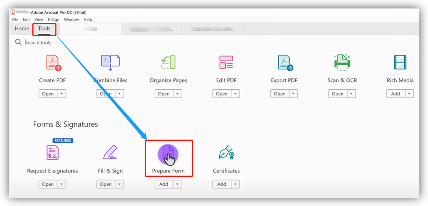Open the View menu
Viewport: 428px width, 206px height.
(x=39, y=20)
